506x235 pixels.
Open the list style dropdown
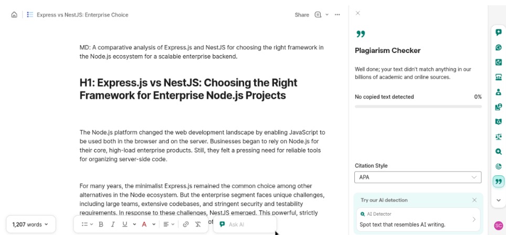coord(88,225)
